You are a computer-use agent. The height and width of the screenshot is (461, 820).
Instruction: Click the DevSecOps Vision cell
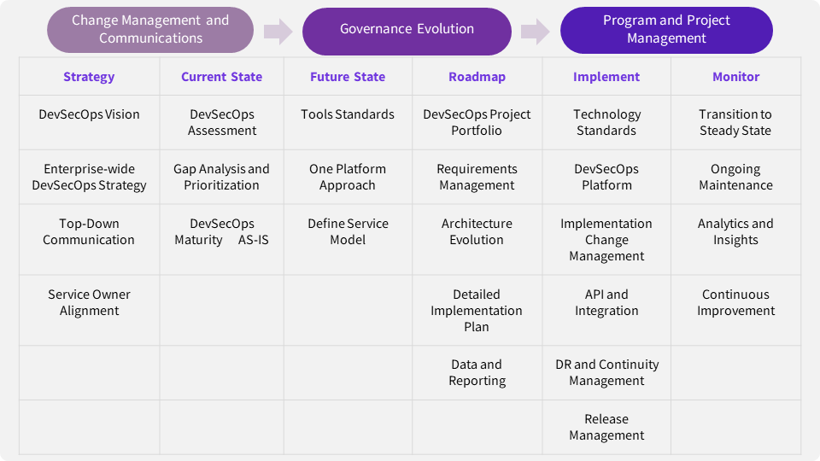click(x=89, y=114)
